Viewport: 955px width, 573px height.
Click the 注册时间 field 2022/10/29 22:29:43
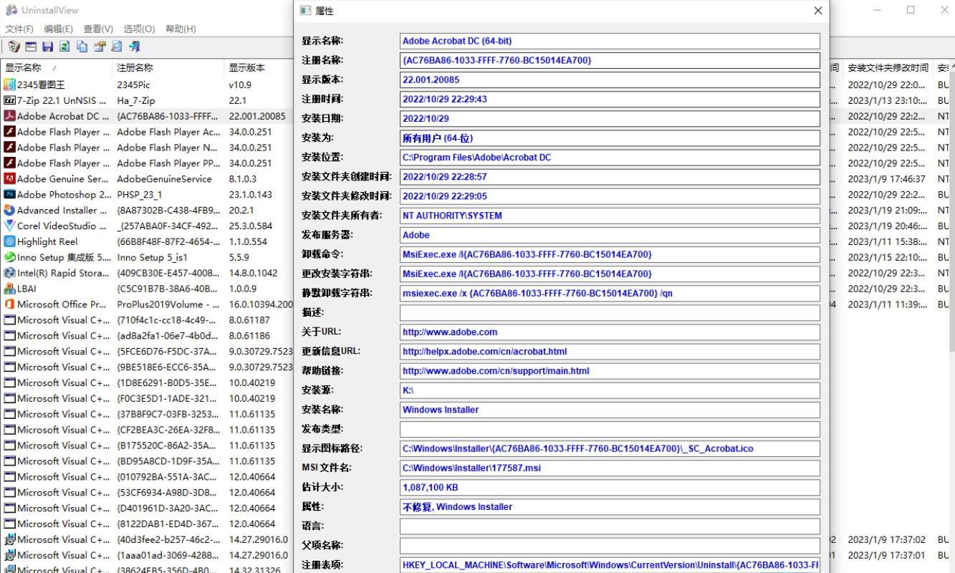610,99
